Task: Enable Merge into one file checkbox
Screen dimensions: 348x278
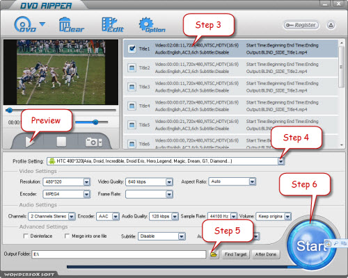Action: click(67, 236)
